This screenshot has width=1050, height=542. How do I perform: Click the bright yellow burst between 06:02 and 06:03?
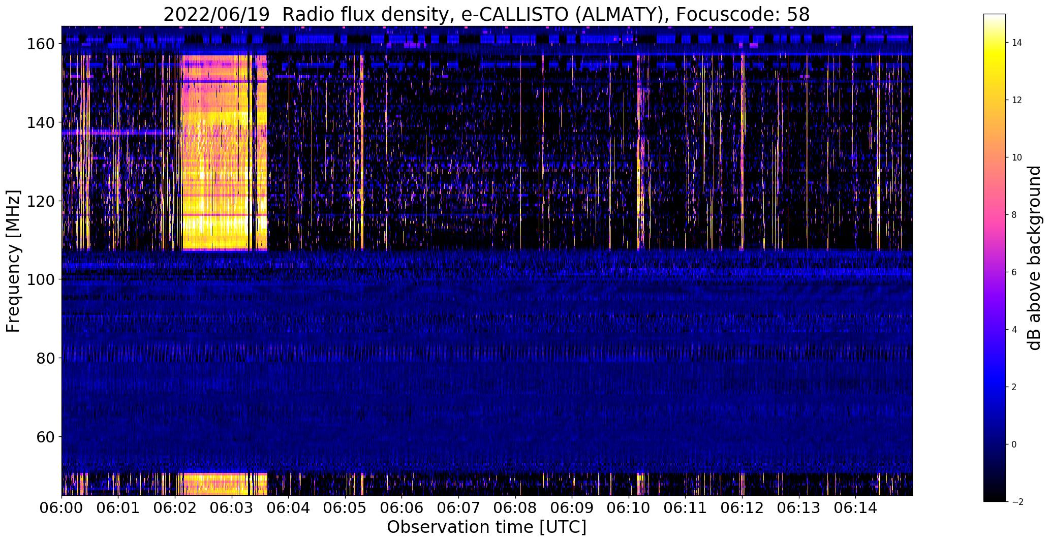pyautogui.click(x=224, y=152)
